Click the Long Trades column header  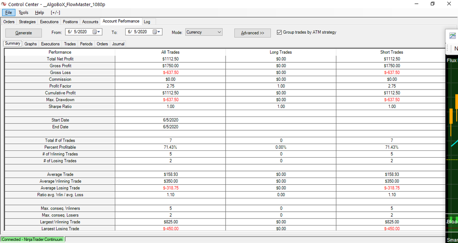[281, 52]
